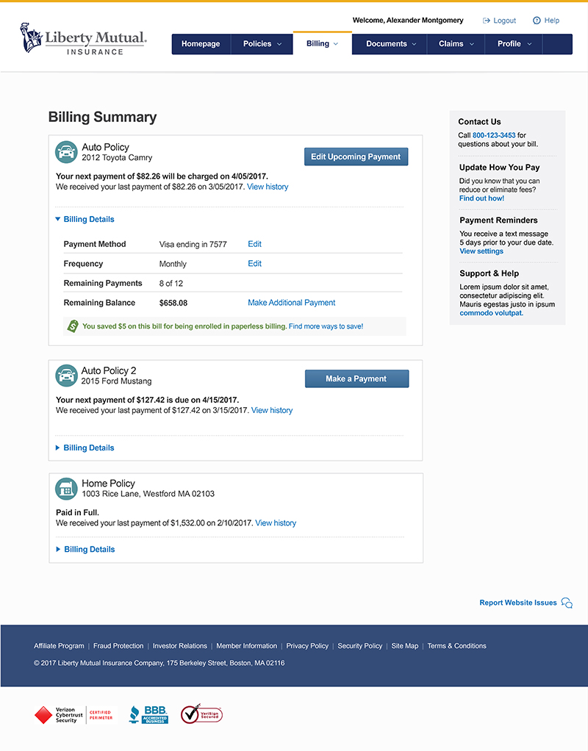Open Fraud Protection footer link

pyautogui.click(x=118, y=646)
